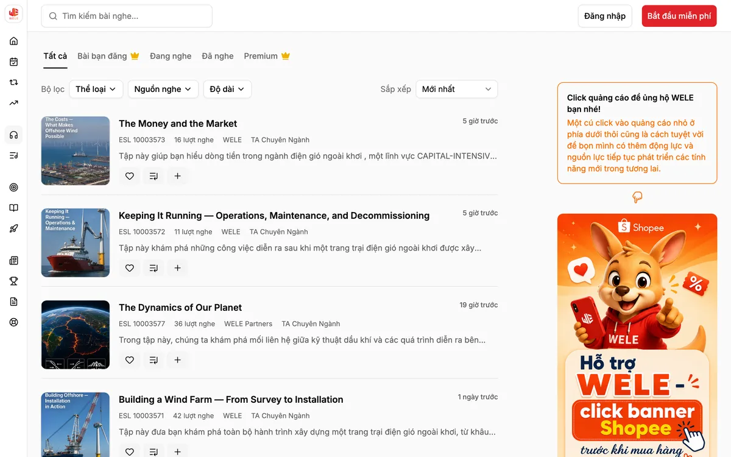The height and width of the screenshot is (457, 731).
Task: Click the target goal sidebar icon
Action: [x=13, y=187]
